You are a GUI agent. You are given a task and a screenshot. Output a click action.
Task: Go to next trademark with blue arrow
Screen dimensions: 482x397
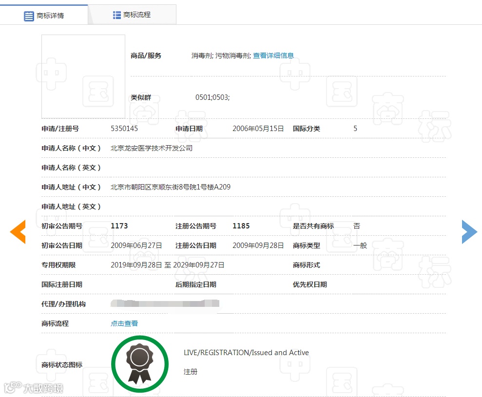click(469, 232)
